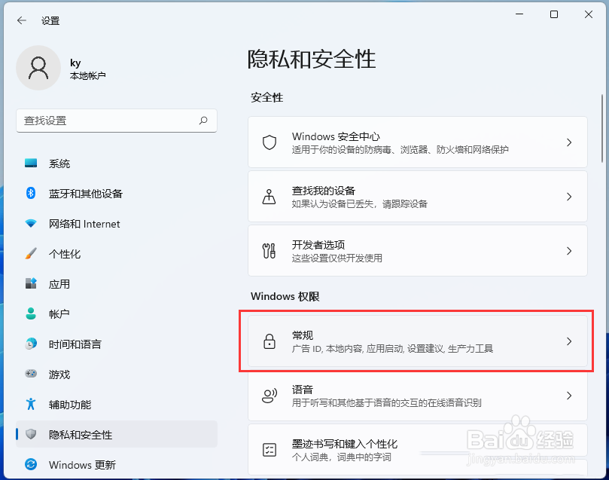Click the clock globe icon for 时间和语言
Viewport: 609px width, 480px height.
(31, 344)
